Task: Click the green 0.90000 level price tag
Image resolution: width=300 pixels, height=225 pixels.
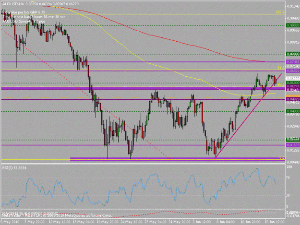Action: pyautogui.click(x=293, y=25)
